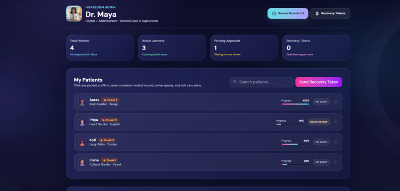Open Priya's avatar icon
This screenshot has width=400, height=191.
(82, 122)
